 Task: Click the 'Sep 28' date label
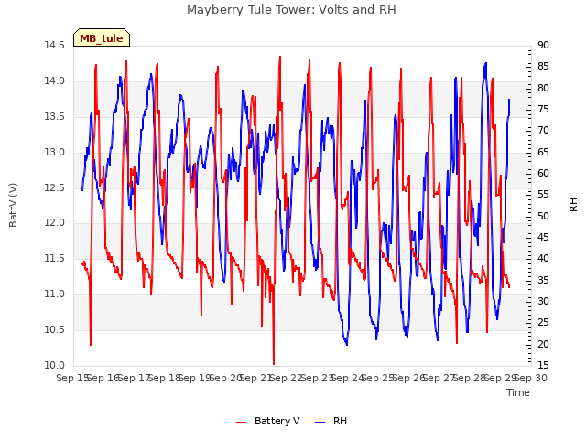[x=470, y=378]
